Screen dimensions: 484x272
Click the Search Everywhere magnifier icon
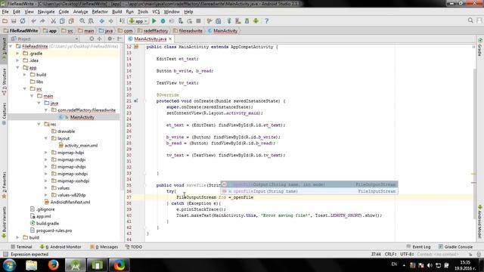470,20
